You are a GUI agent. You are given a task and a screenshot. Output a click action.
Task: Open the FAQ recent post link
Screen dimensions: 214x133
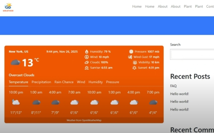click(173, 86)
